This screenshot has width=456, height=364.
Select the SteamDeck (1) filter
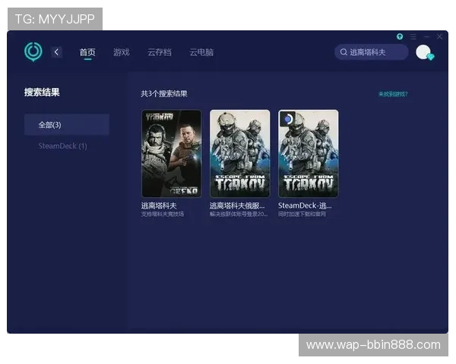62,146
